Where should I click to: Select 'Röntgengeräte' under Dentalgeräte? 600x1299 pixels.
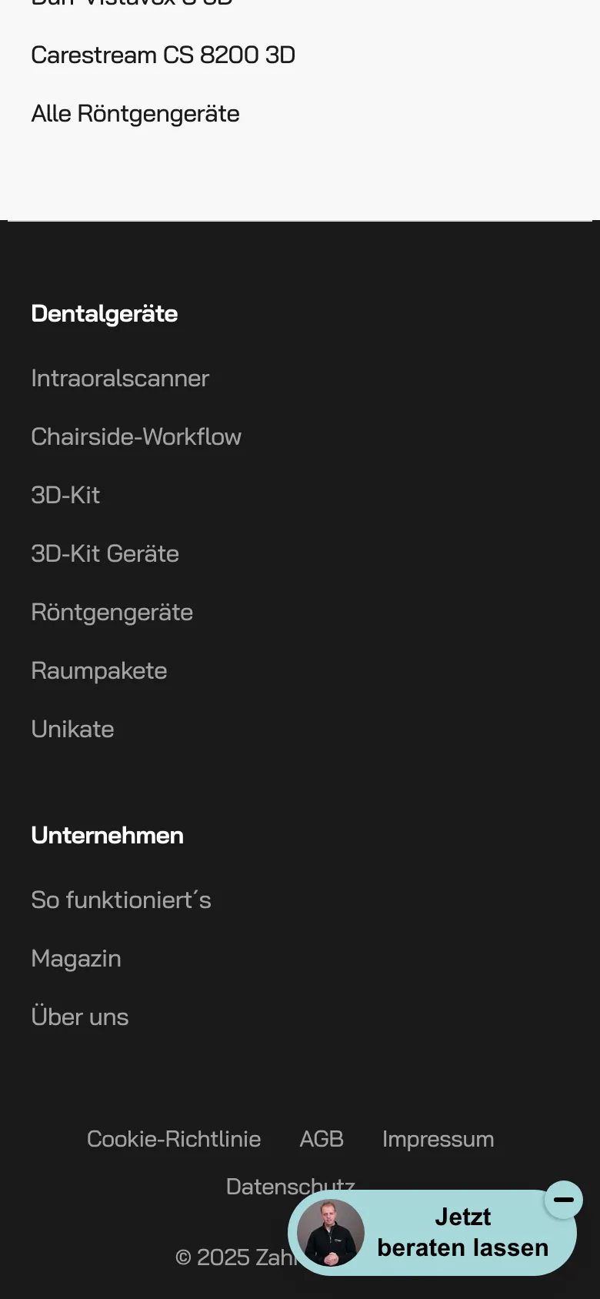point(112,612)
